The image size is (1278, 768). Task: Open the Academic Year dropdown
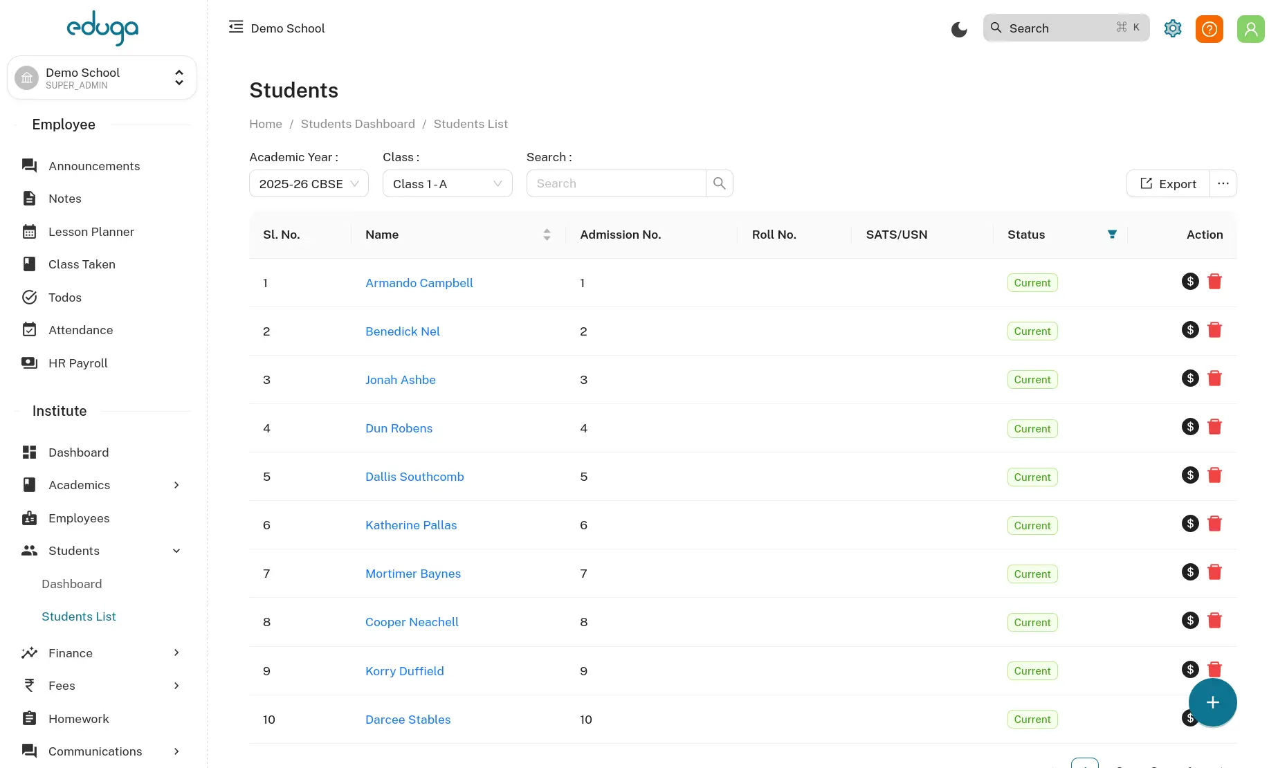[x=309, y=184]
